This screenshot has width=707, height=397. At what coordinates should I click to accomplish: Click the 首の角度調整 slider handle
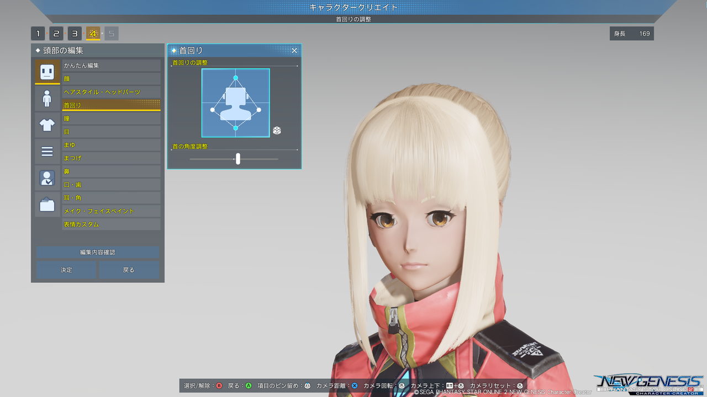tap(238, 159)
